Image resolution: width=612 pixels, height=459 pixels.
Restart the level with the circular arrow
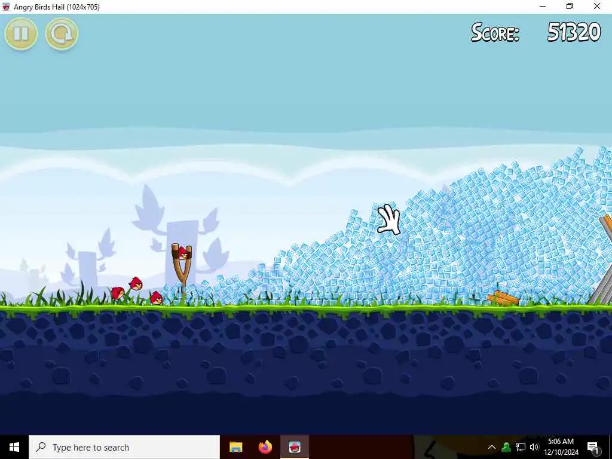point(62,34)
